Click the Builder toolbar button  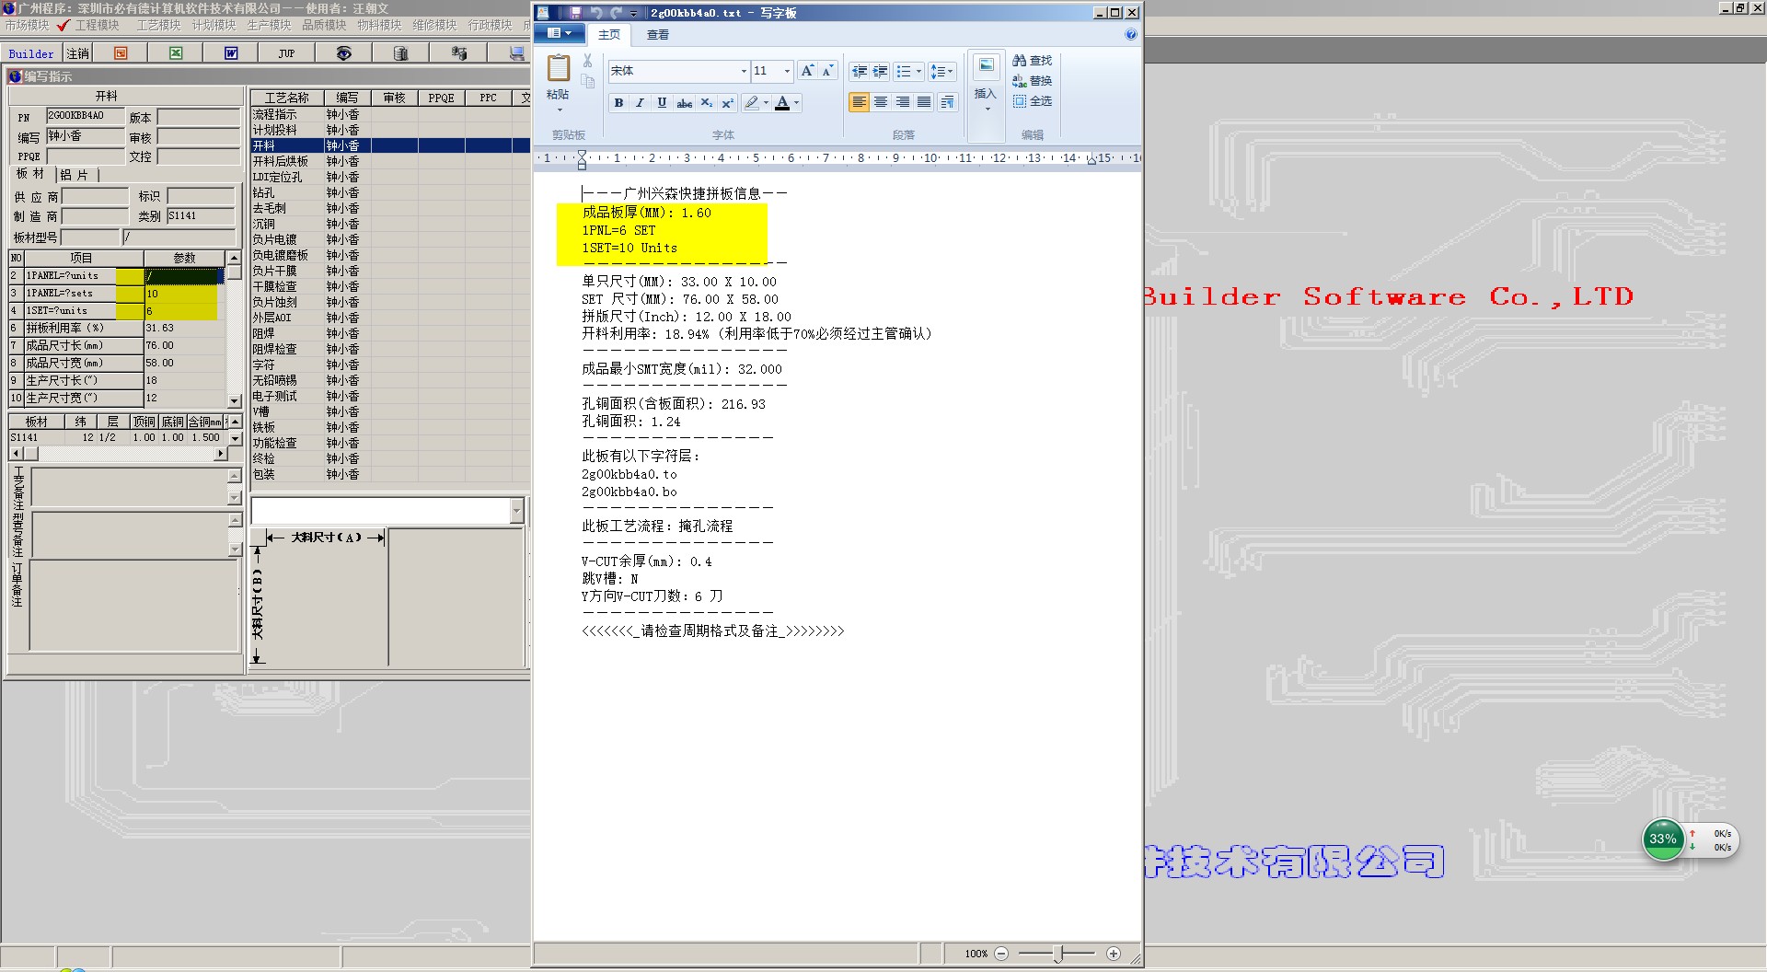(x=31, y=53)
